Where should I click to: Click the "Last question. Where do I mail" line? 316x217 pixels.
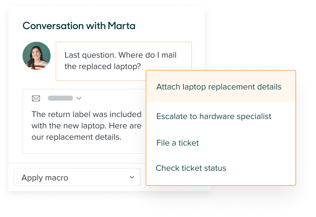click(x=120, y=55)
